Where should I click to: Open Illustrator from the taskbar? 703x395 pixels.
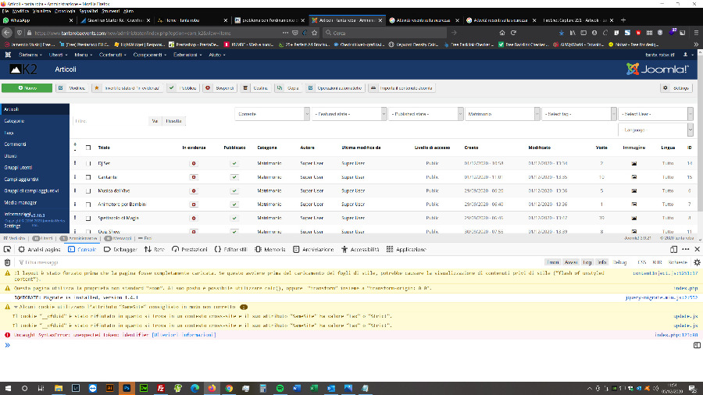point(109,388)
